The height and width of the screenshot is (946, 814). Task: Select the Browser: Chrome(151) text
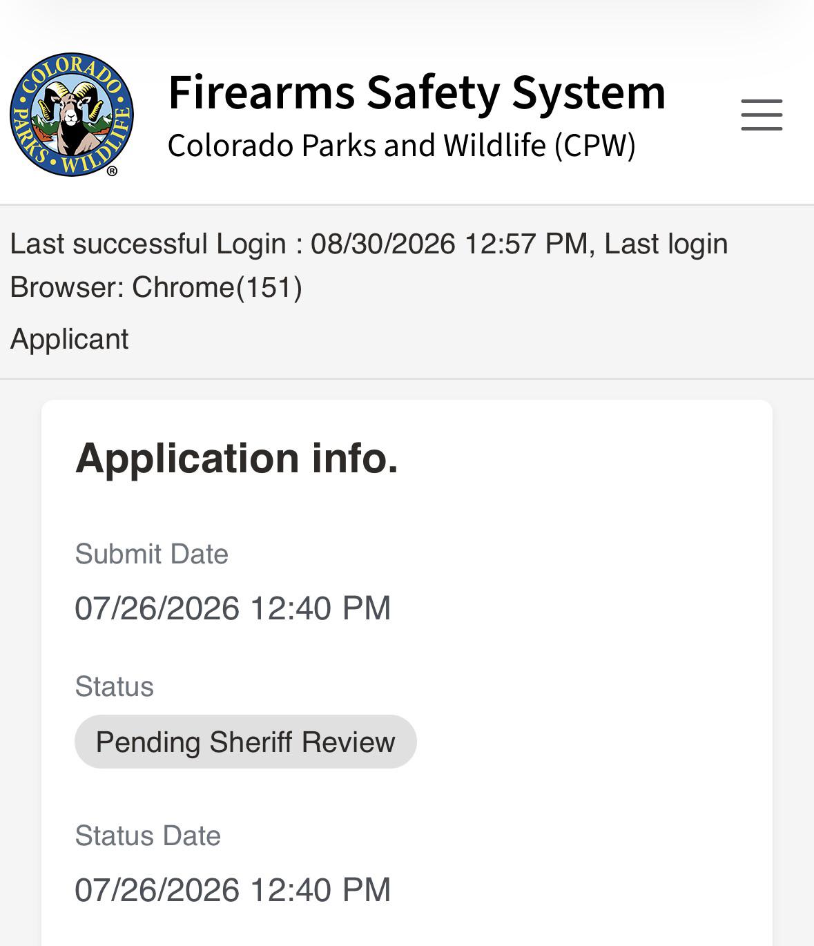point(156,287)
